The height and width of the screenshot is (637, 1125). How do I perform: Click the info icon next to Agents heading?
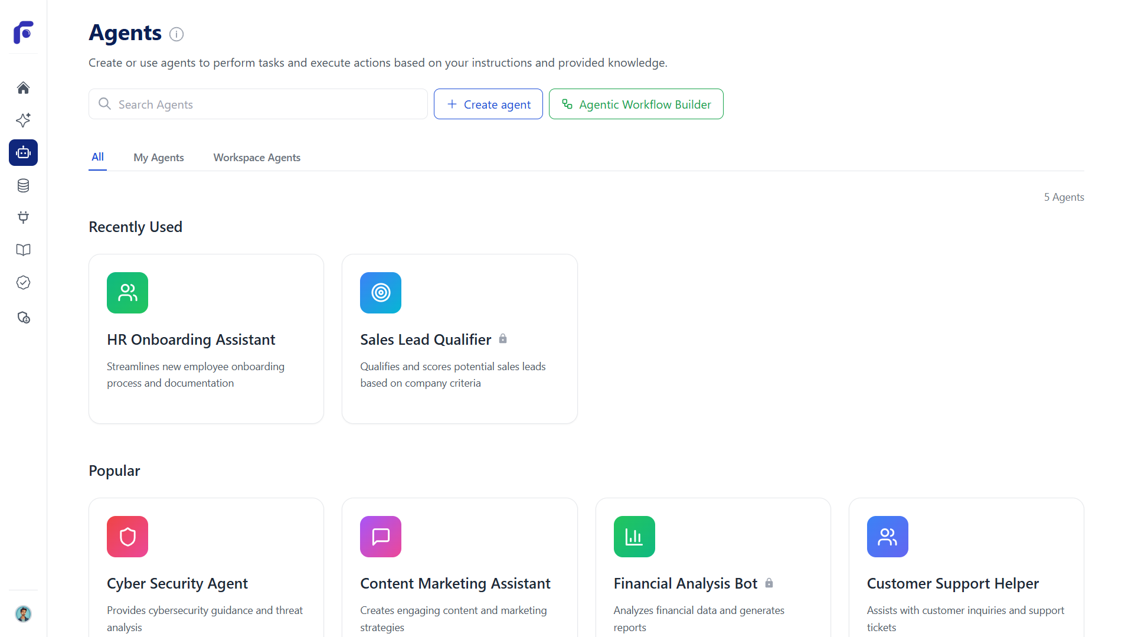point(176,34)
